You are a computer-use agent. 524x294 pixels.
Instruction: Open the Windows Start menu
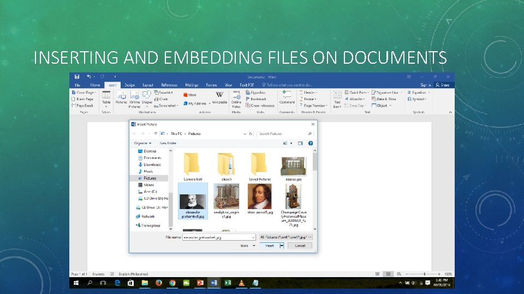click(x=76, y=283)
